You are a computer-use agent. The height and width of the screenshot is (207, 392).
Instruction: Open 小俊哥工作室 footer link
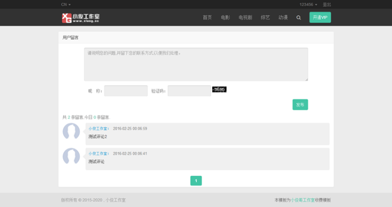(303, 200)
